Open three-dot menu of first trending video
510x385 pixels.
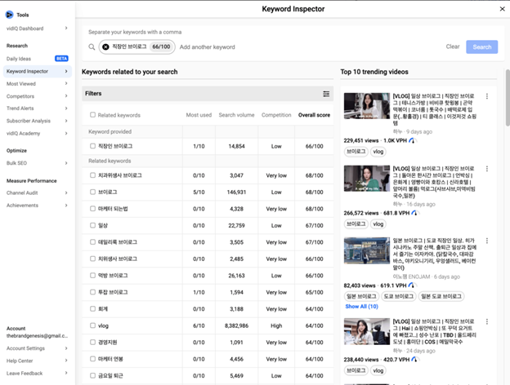pos(486,96)
